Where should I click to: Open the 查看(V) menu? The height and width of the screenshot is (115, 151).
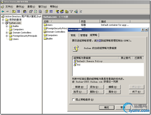[x=31, y=7]
